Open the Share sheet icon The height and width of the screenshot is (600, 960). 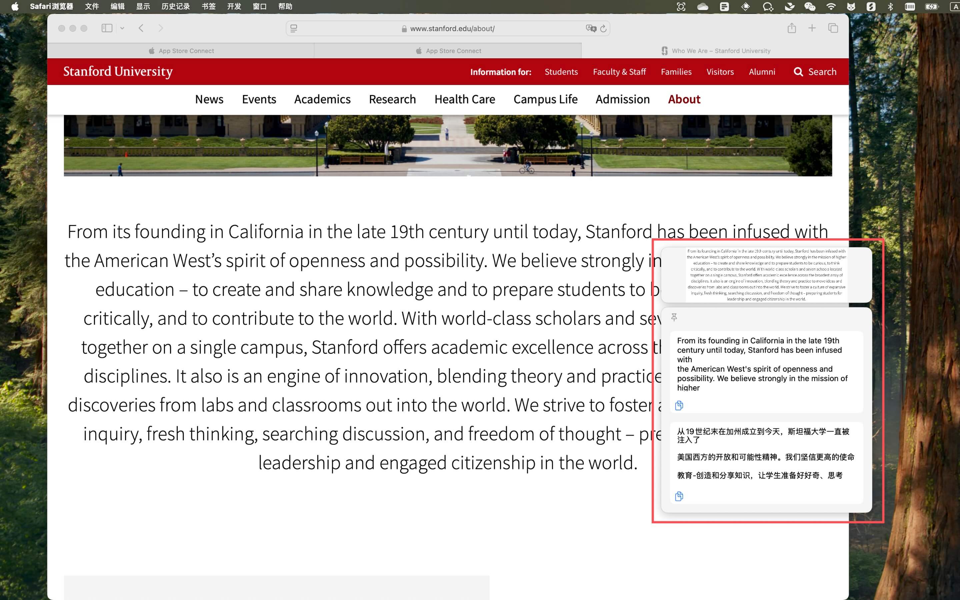coord(791,28)
